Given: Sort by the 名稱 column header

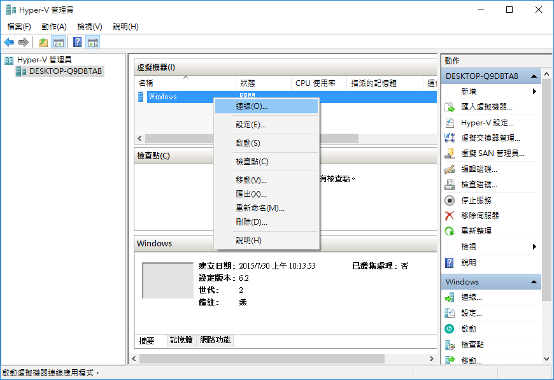Looking at the screenshot, I should (185, 83).
